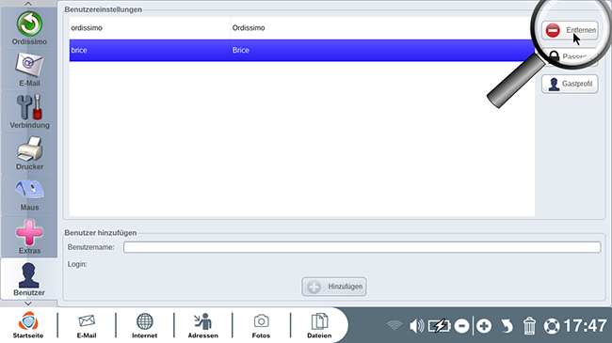
Task: Expand sidebar list with bottom chevron
Action: pos(28,304)
